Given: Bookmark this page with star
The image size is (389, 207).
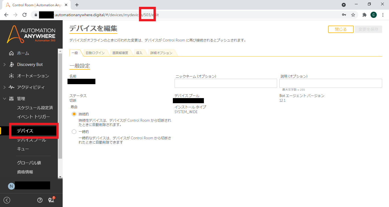Looking at the screenshot, I should (x=353, y=15).
